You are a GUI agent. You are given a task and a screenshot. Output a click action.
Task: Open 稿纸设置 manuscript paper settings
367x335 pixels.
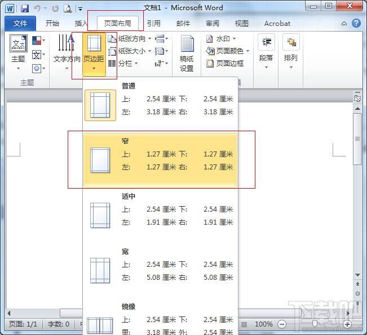tap(187, 53)
